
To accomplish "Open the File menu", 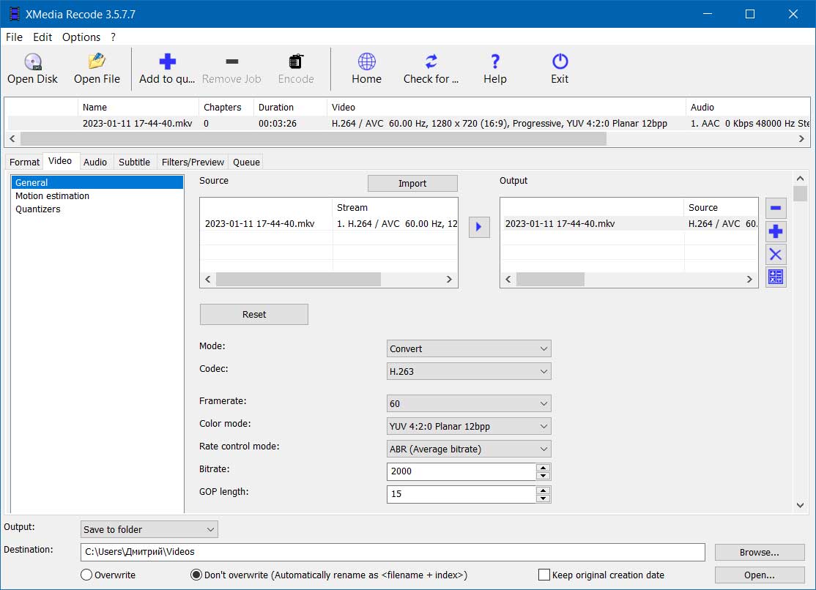I will coord(14,37).
